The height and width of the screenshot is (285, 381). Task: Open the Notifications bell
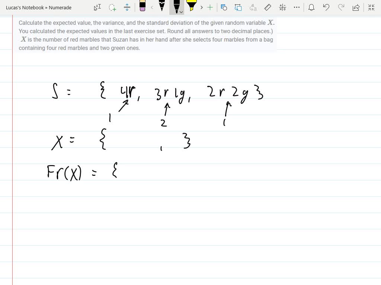(311, 7)
